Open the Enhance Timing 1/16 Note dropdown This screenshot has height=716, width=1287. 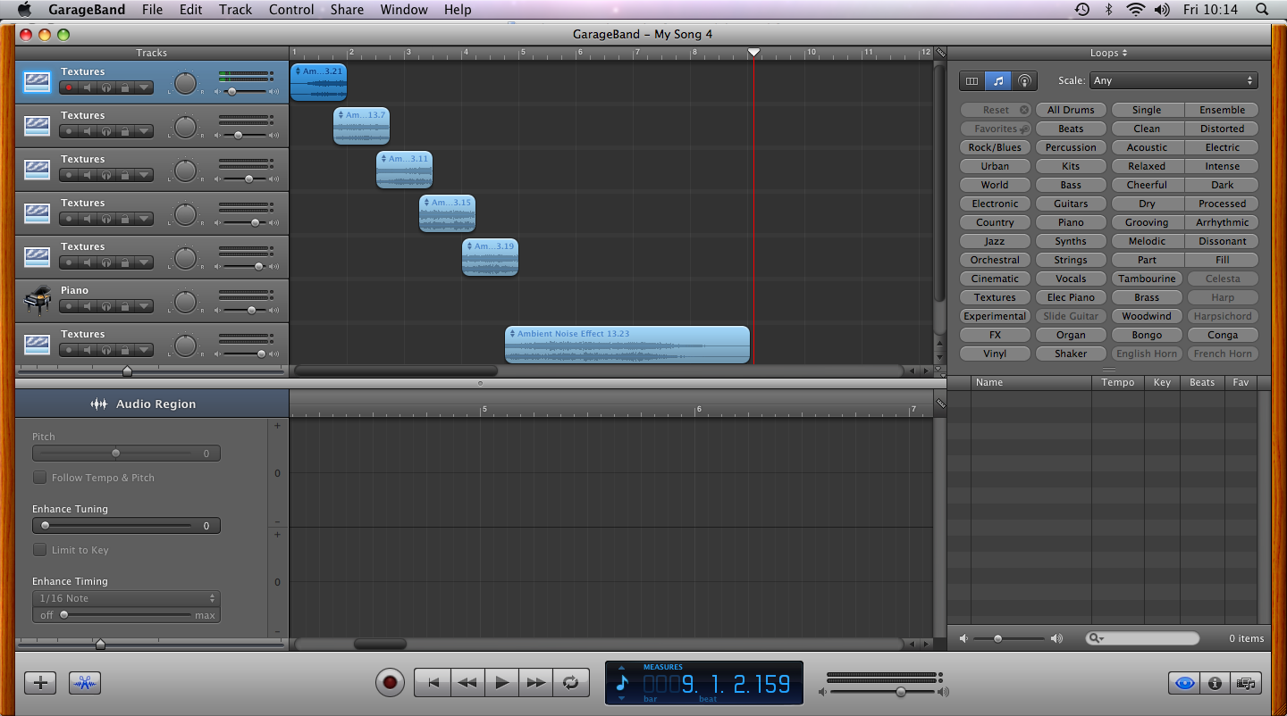coord(126,598)
